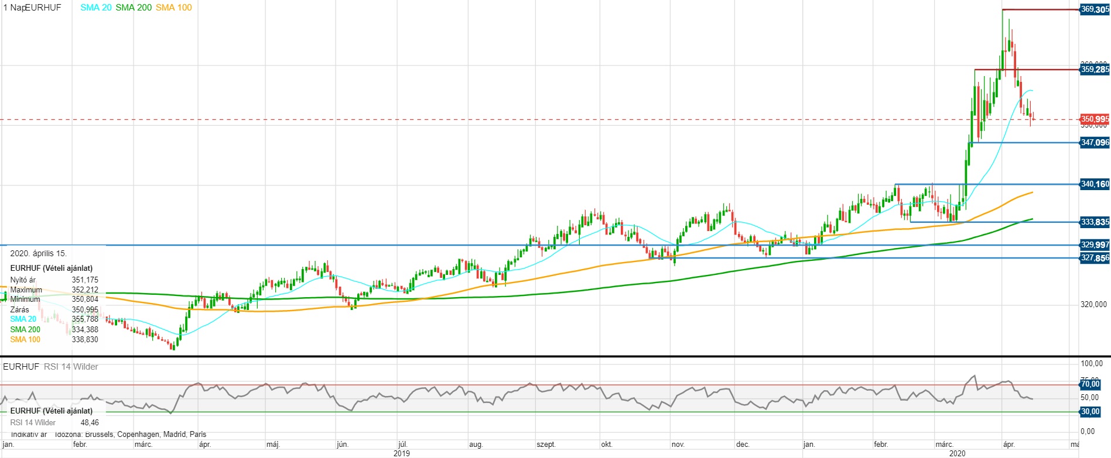Image resolution: width=1111 pixels, height=458 pixels.
Task: Select the 340,160 level price label
Action: click(1095, 184)
